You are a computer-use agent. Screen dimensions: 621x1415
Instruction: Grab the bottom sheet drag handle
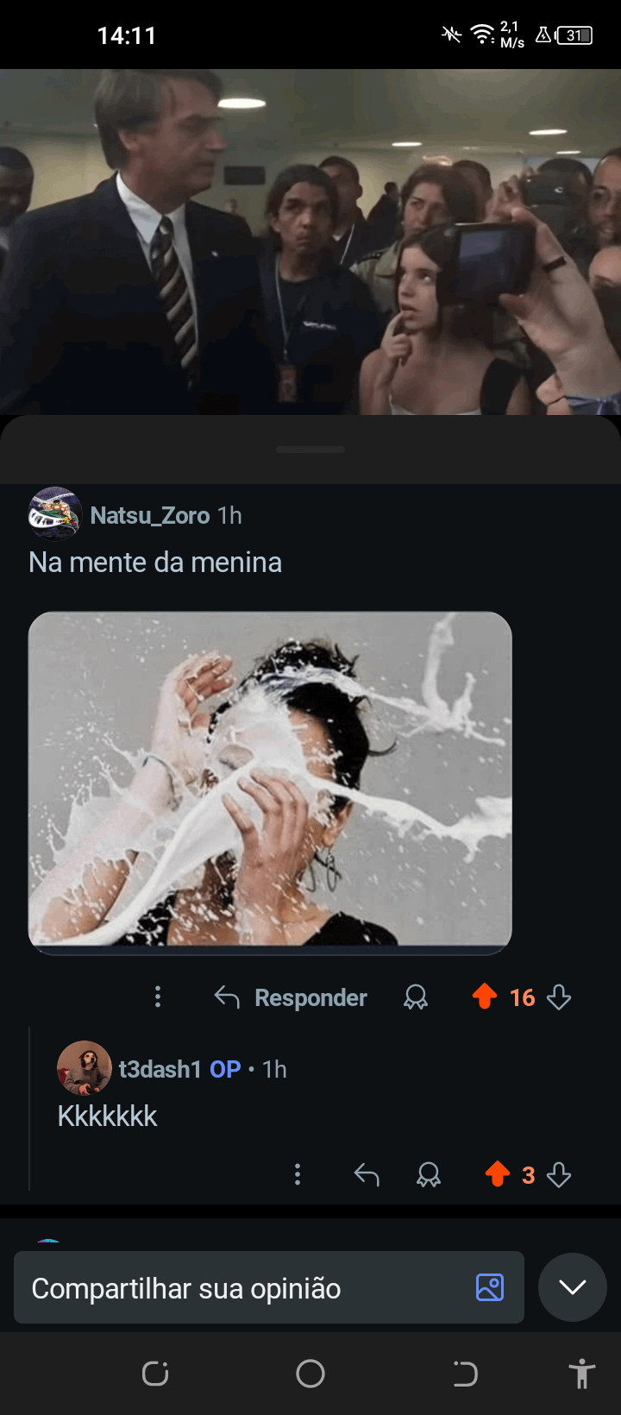[310, 450]
